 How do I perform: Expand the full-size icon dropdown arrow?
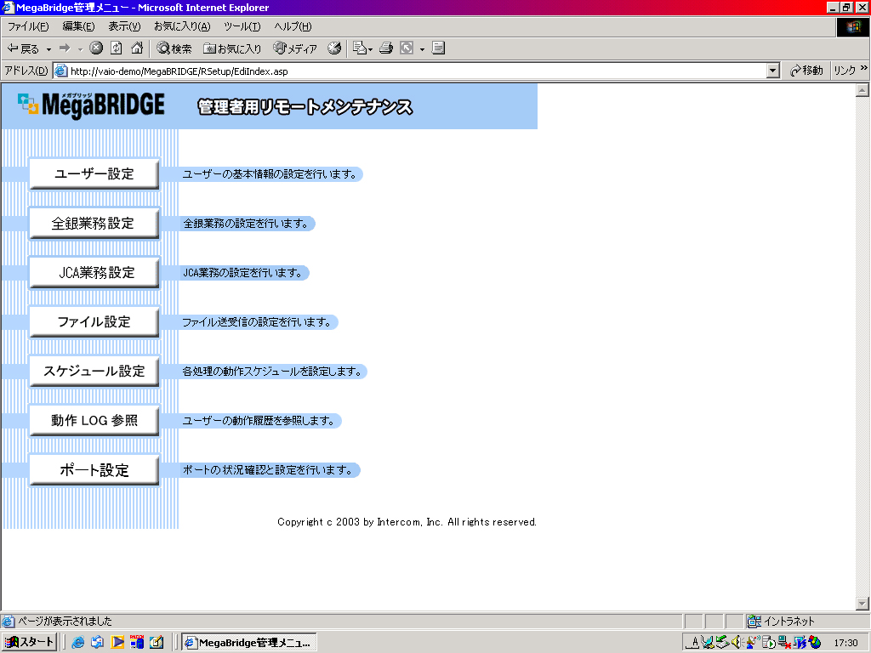pos(422,49)
